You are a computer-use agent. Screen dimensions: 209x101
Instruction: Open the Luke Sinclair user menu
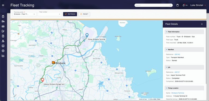(x=198, y=5)
